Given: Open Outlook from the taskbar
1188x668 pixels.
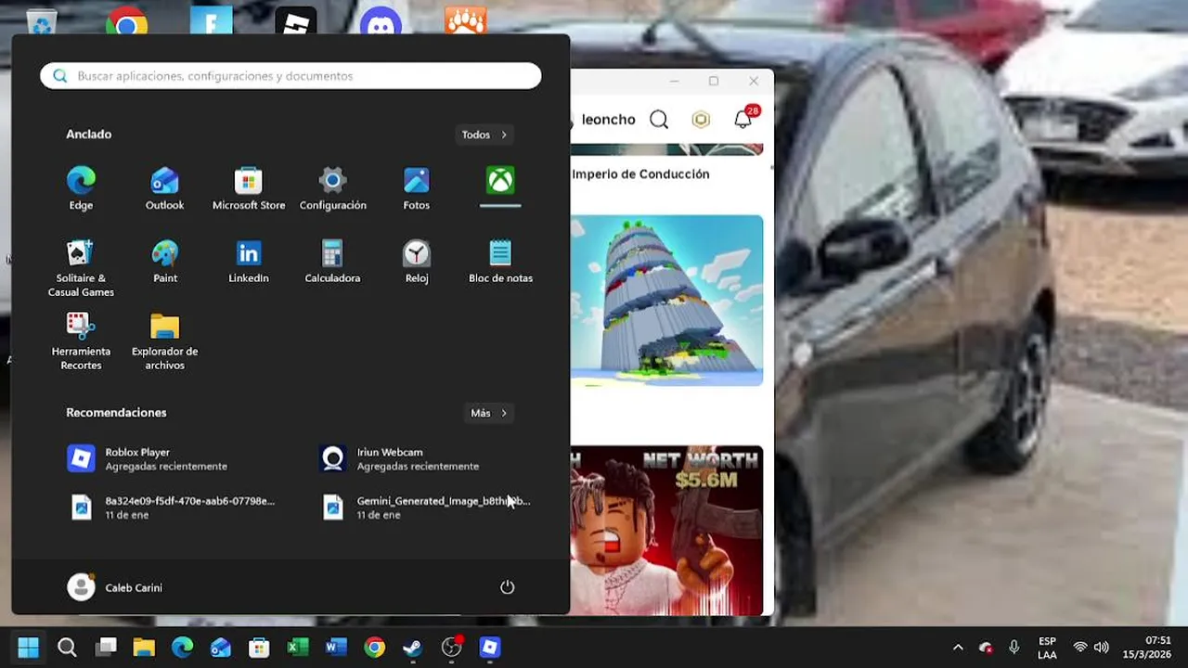Looking at the screenshot, I should point(221,647).
